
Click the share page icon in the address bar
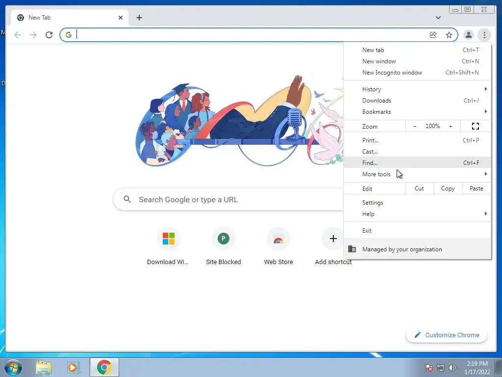[433, 35]
